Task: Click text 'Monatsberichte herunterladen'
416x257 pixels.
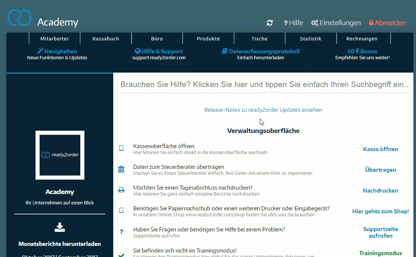Action: [x=60, y=244]
